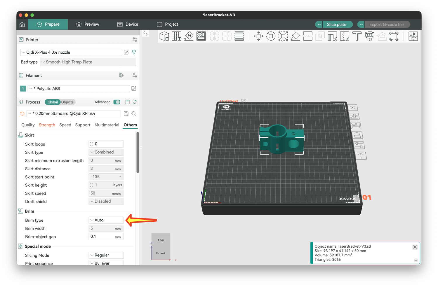Select the Move tool in toolbar
Image resolution: width=438 pixels, height=287 pixels.
coord(258,36)
